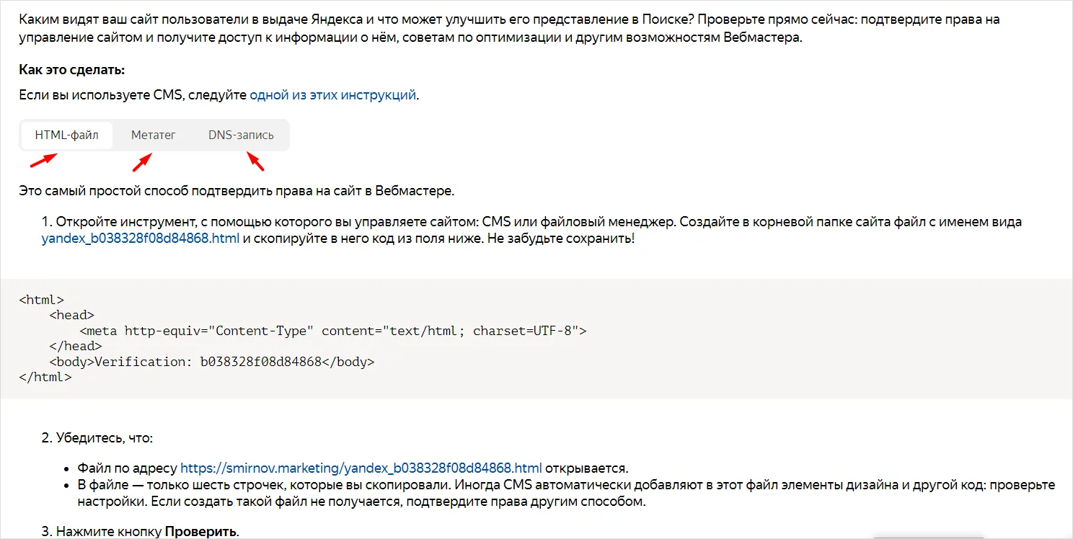1073x539 pixels.
Task: Click the closing </html> tag in code
Action: [45, 377]
